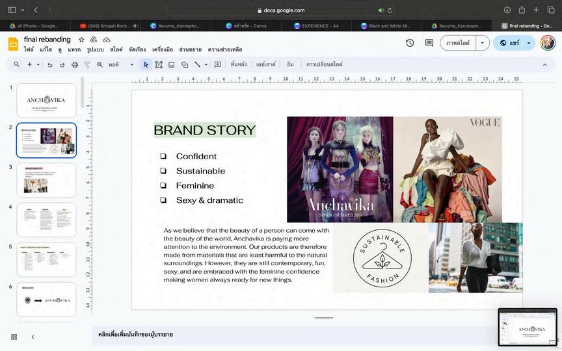Click the แชร์ share button
This screenshot has height=351, width=562.
click(x=509, y=43)
